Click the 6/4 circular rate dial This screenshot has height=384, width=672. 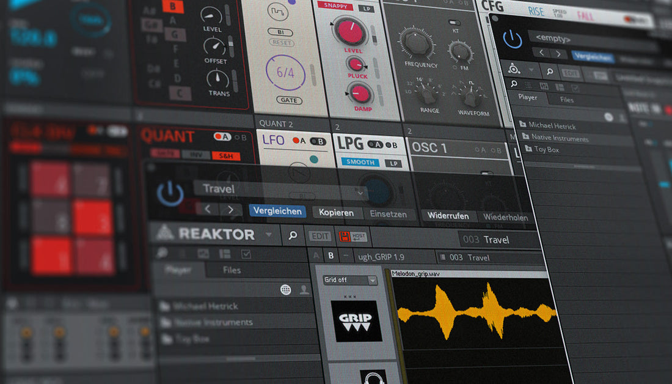[x=285, y=72]
